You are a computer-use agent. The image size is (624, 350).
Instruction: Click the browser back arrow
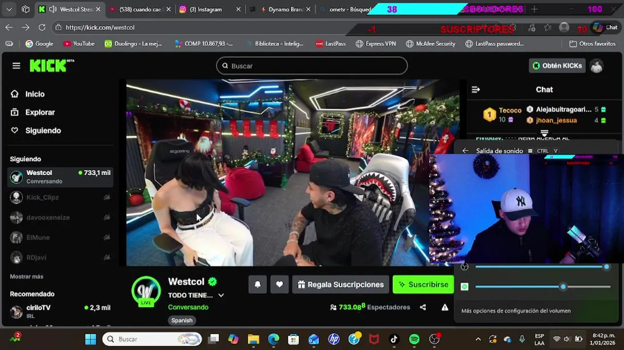click(x=9, y=27)
